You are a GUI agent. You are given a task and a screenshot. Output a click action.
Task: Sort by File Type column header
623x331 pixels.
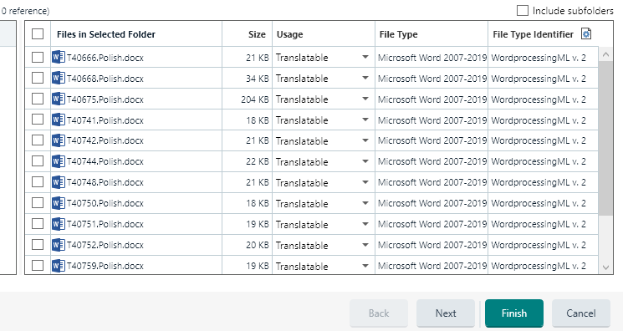pyautogui.click(x=432, y=34)
